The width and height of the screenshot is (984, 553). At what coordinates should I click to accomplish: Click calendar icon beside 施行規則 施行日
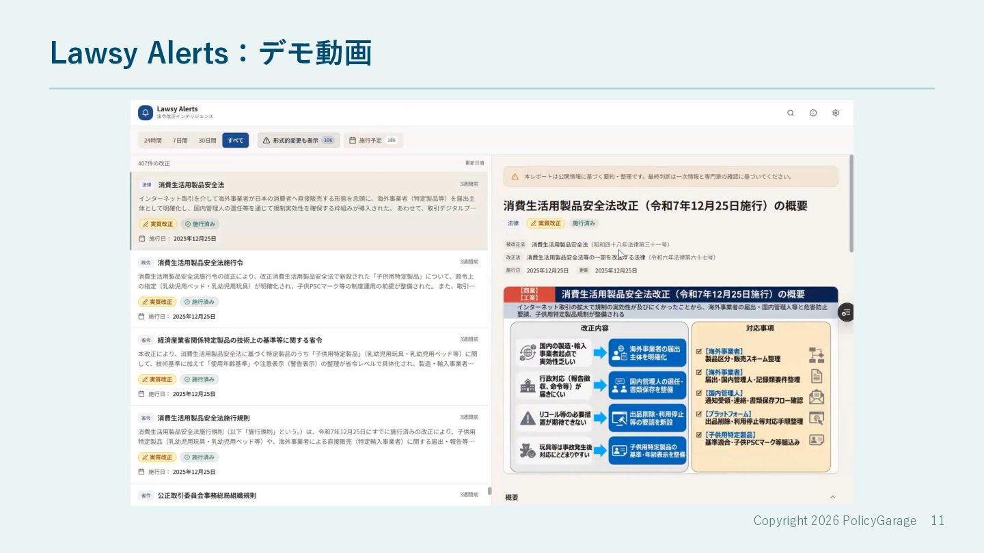point(142,472)
